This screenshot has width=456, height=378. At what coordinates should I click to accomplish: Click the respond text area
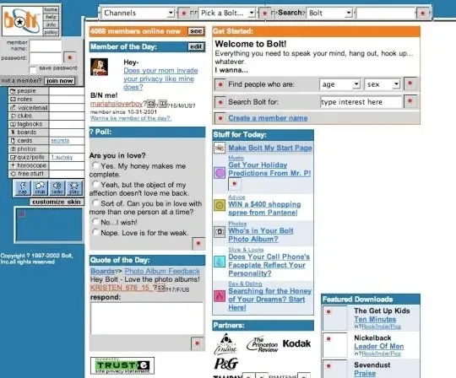147,318
